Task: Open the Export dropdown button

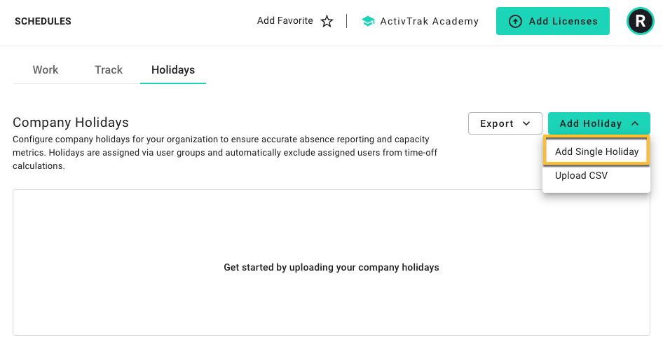Action: tap(505, 123)
